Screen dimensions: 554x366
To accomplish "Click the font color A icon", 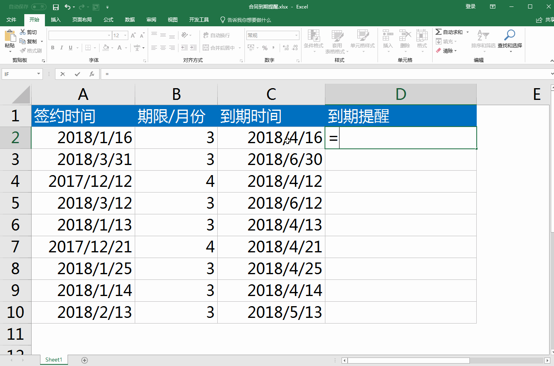I will 119,48.
